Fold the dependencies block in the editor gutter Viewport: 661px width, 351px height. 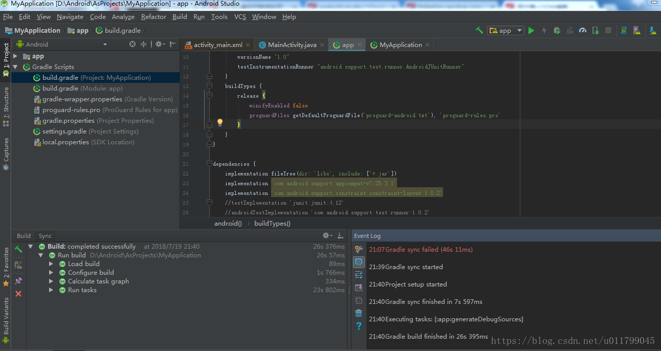(x=209, y=164)
